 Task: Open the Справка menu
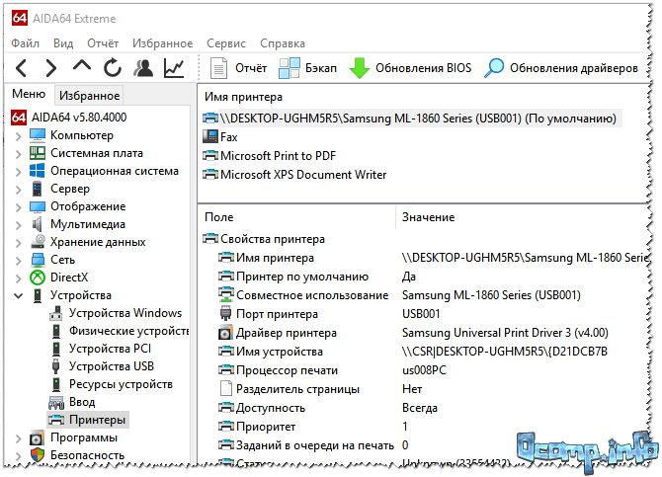283,43
